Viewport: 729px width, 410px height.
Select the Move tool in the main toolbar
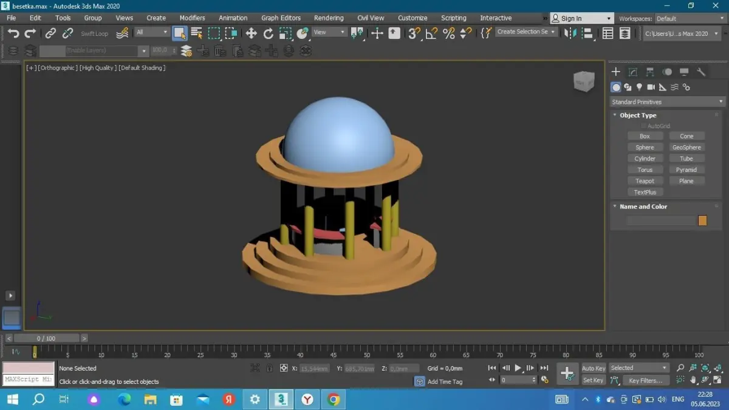[251, 33]
